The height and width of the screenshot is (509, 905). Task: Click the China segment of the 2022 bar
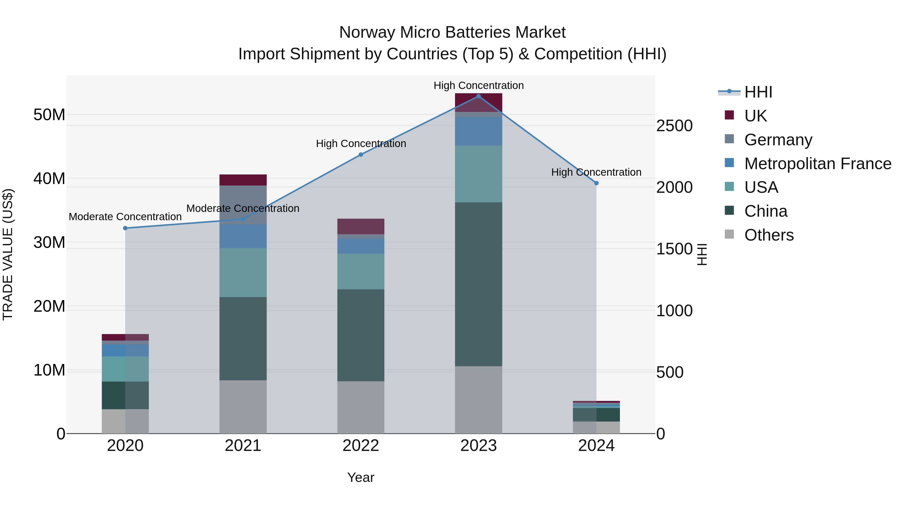(361, 336)
